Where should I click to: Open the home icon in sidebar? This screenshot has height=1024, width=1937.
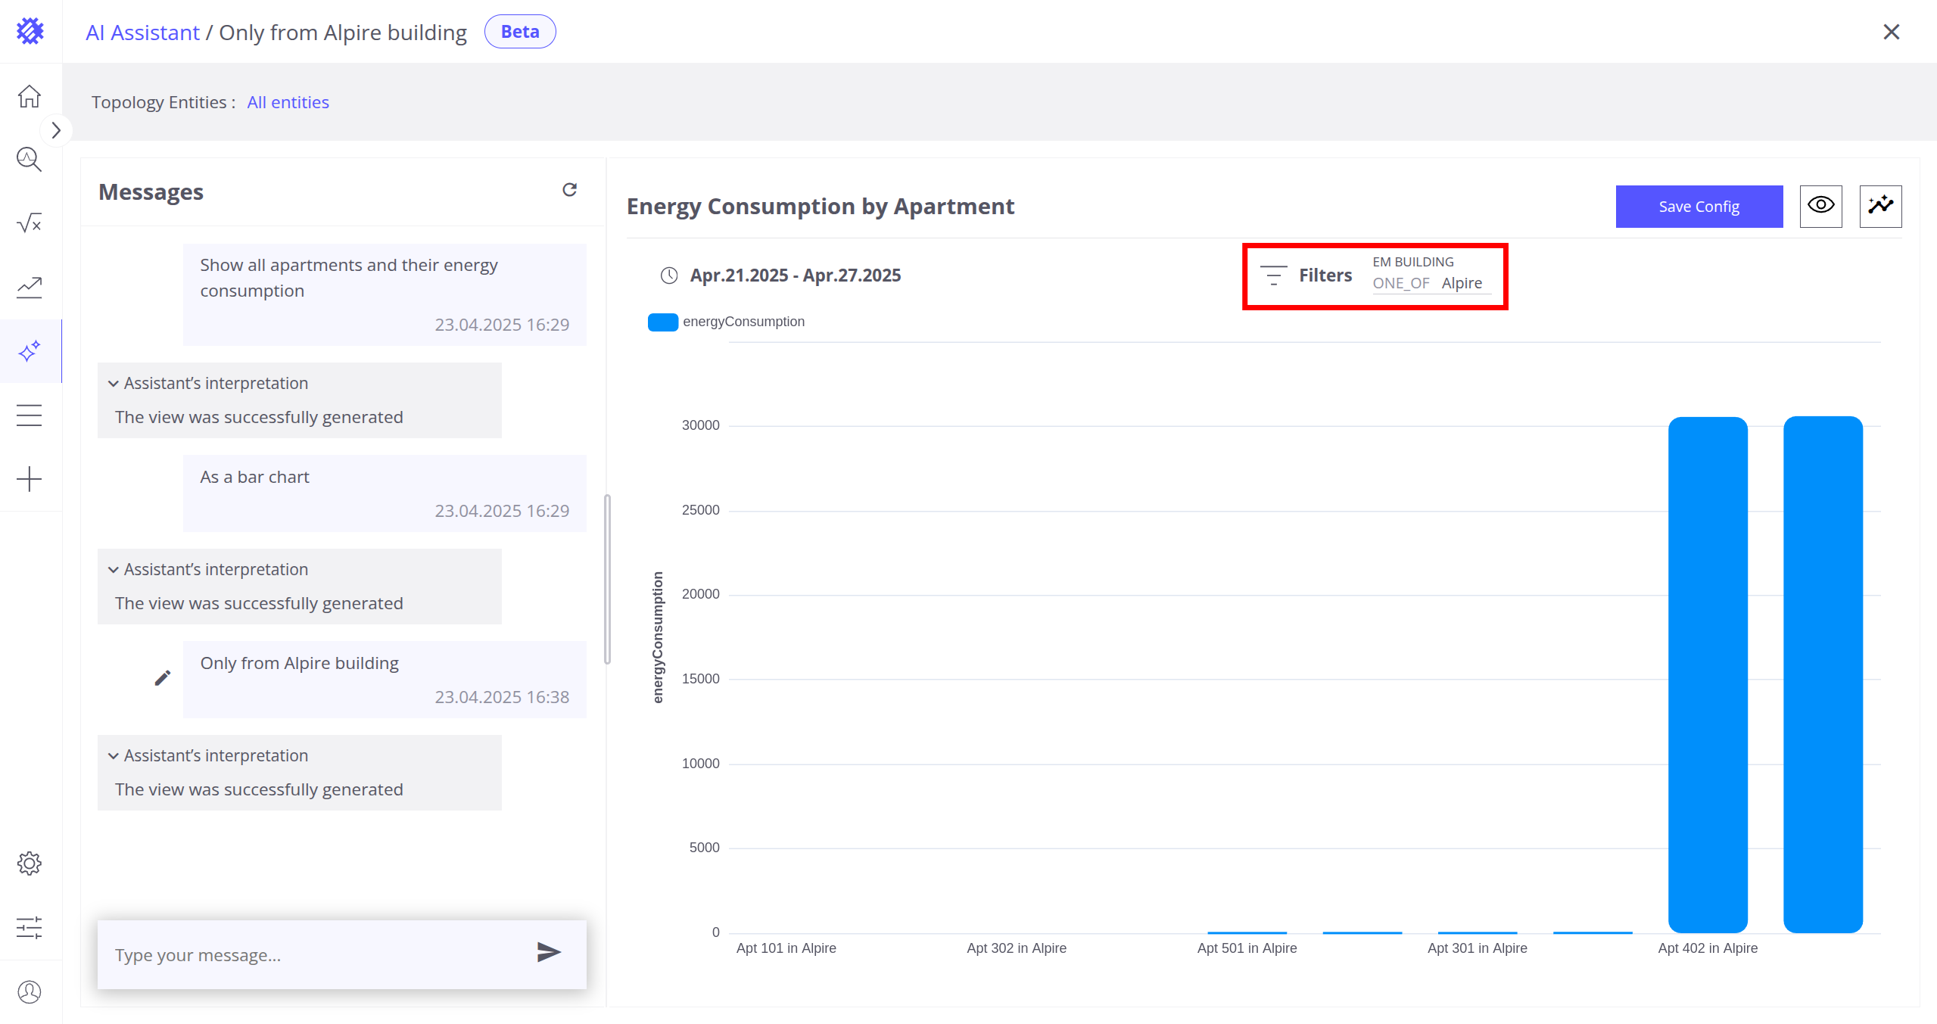30,96
